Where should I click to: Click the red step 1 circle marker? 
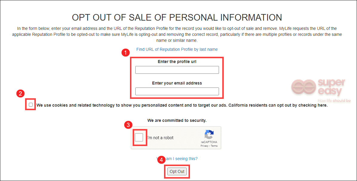(x=125, y=53)
